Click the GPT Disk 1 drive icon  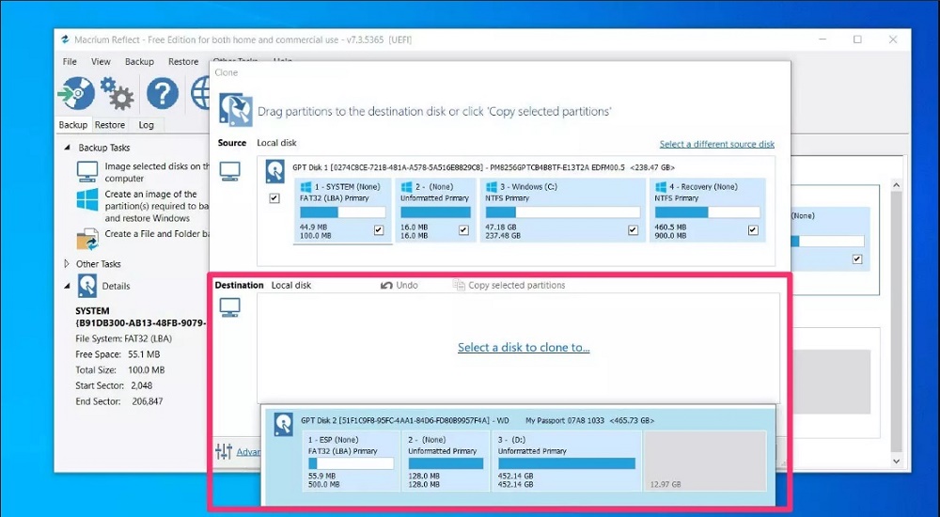[x=275, y=171]
